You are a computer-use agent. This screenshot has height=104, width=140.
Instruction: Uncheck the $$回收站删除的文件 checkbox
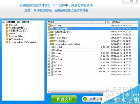point(49,29)
